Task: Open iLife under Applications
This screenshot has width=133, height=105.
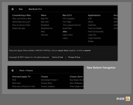Action: pos(90,19)
